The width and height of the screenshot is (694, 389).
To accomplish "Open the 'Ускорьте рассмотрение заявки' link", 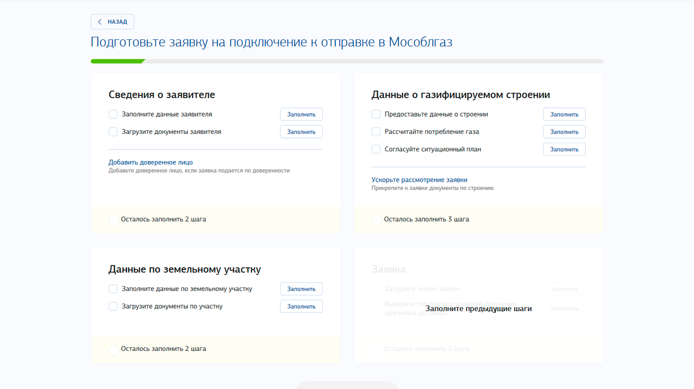I will pos(419,179).
